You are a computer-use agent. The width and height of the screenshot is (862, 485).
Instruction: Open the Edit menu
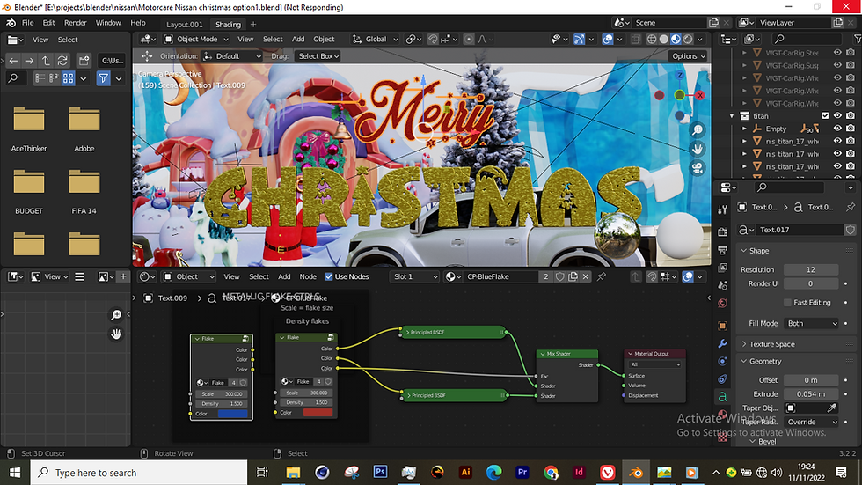click(49, 23)
